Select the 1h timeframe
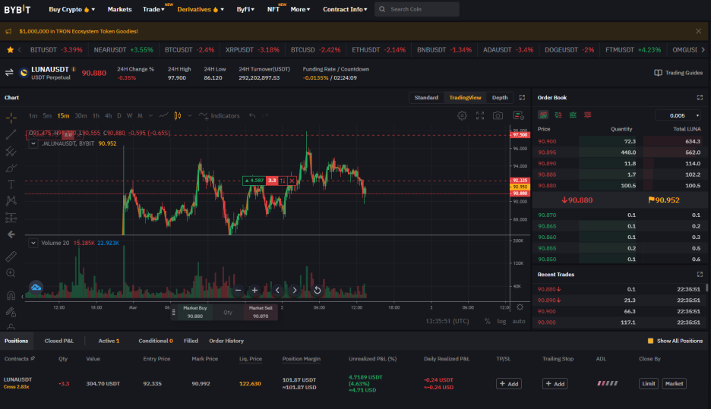711x409 pixels. [96, 116]
